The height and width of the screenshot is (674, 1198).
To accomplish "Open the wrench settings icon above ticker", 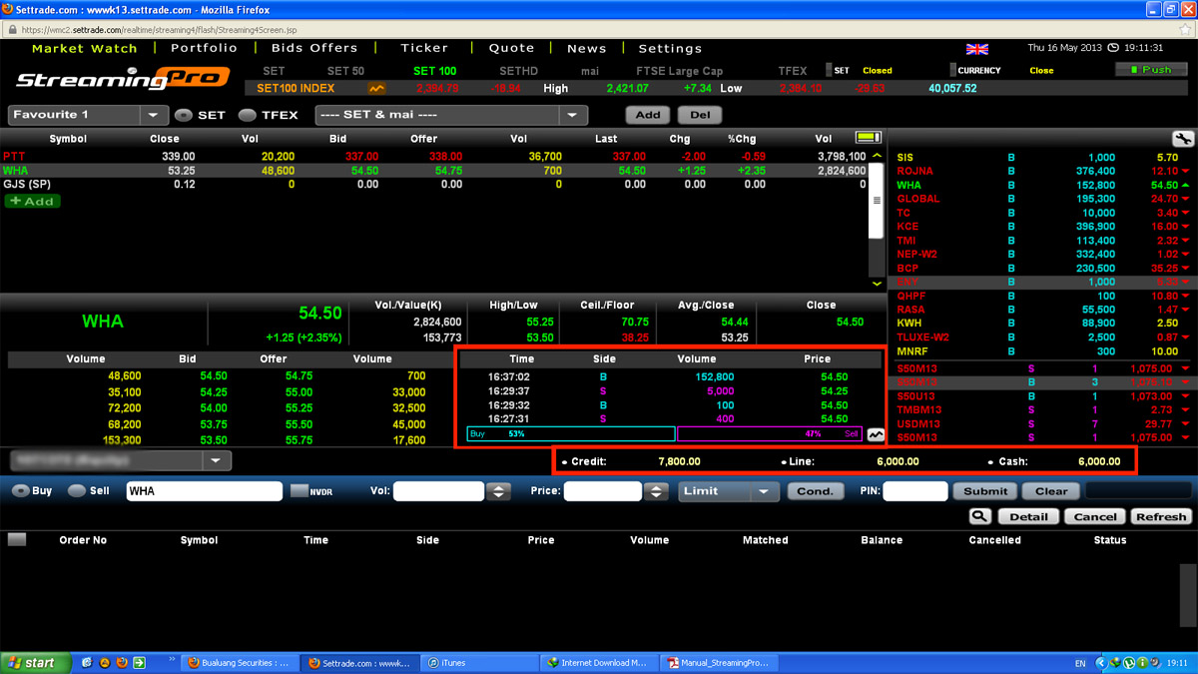I will point(1182,139).
